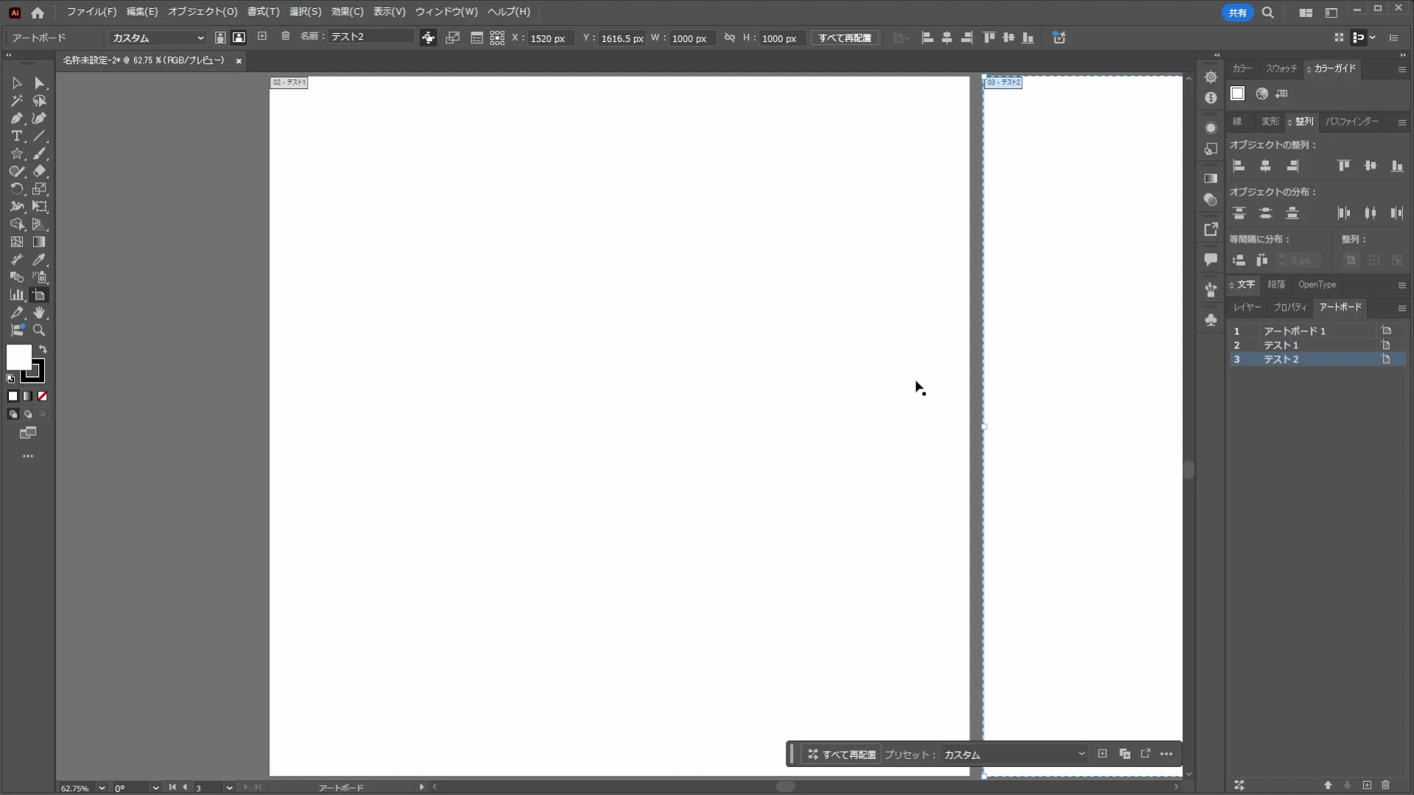The height and width of the screenshot is (795, 1414).
Task: Open the artboard preset カスタム dropdown
Action: [158, 38]
